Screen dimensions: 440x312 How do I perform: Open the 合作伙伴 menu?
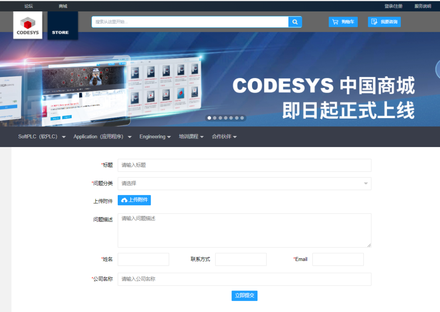tap(224, 137)
